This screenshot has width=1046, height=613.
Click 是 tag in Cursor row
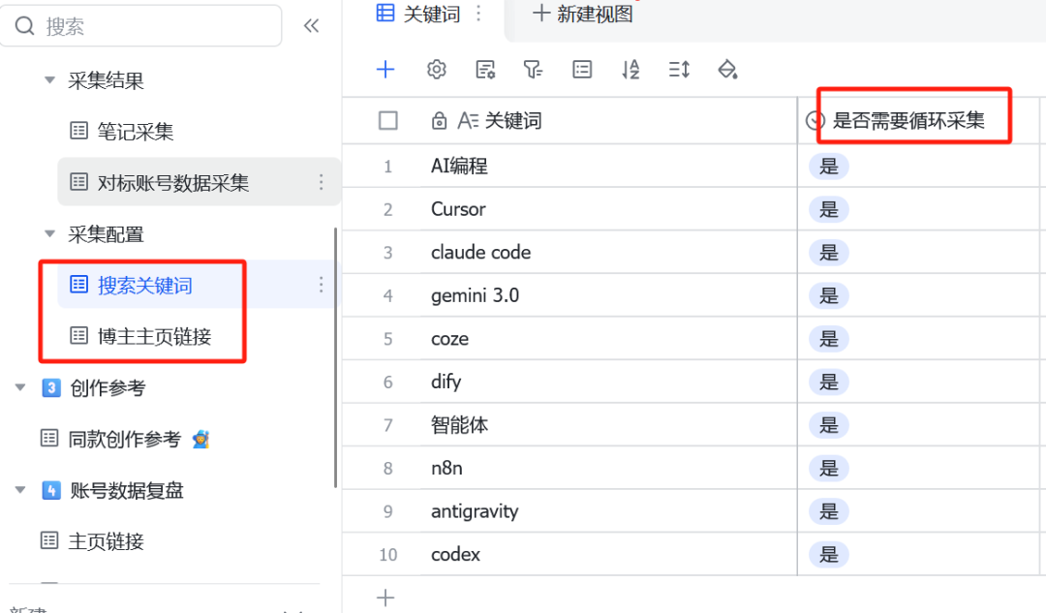coord(828,209)
